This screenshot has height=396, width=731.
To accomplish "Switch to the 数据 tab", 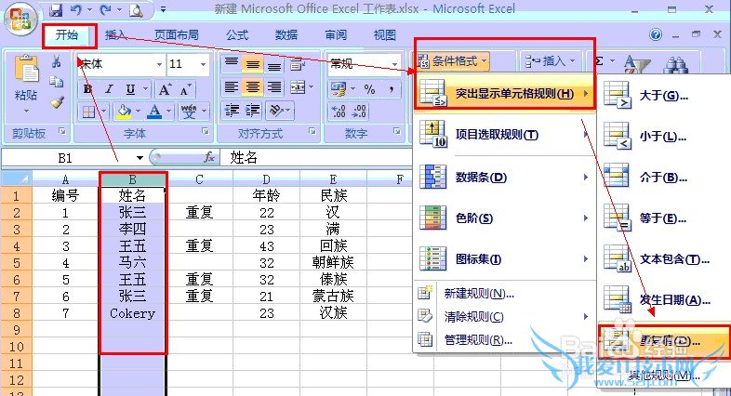I will [286, 35].
